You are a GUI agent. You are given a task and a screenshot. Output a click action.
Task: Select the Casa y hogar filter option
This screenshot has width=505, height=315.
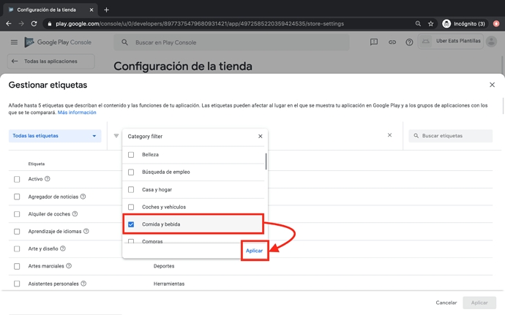click(131, 190)
